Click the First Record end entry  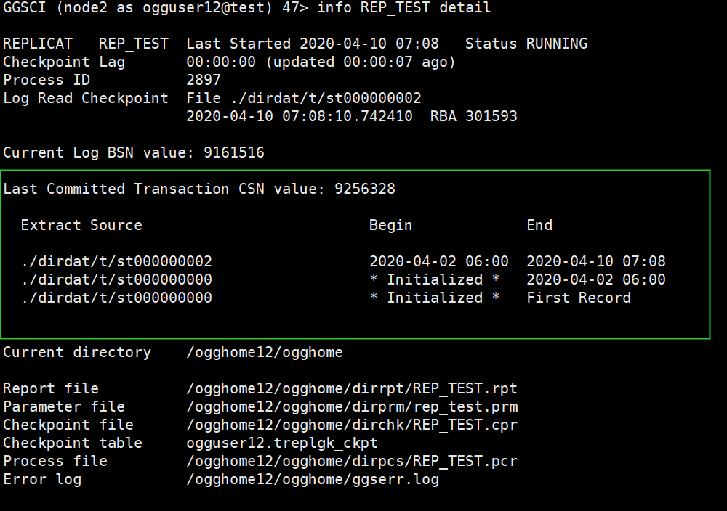[579, 298]
